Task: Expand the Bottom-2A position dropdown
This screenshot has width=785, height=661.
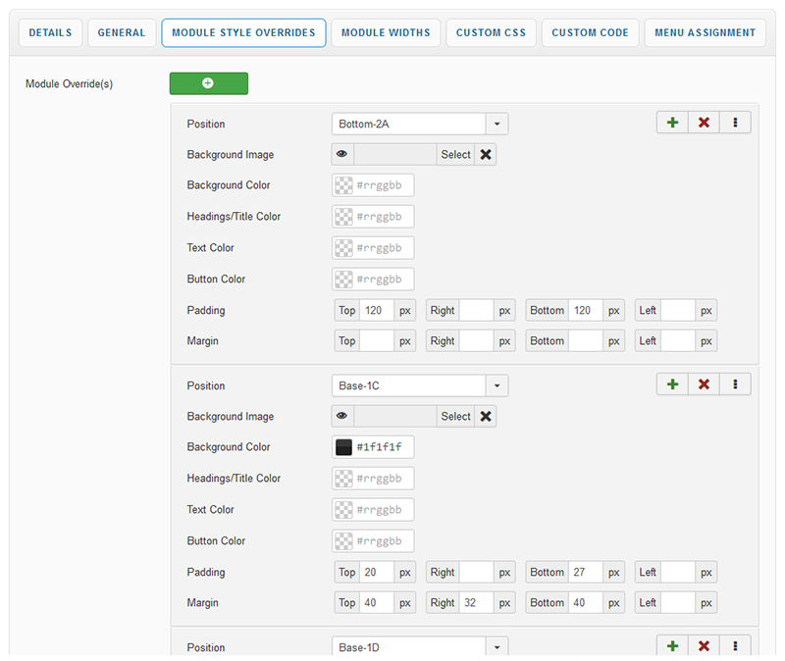Action: tap(497, 124)
